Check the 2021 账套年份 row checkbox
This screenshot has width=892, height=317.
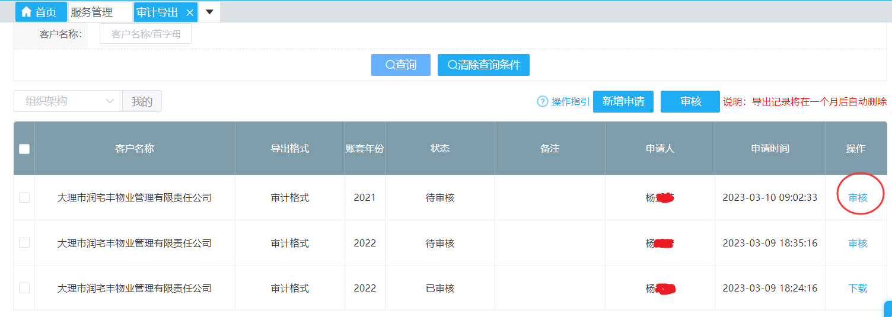click(x=24, y=198)
